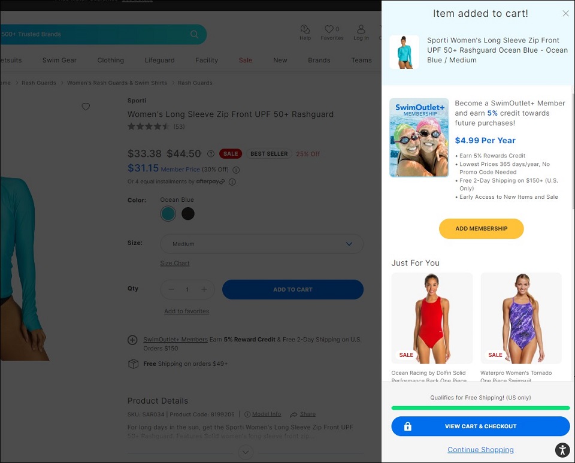Click the Member Price label
Screen dimensions: 575x463
180,170
